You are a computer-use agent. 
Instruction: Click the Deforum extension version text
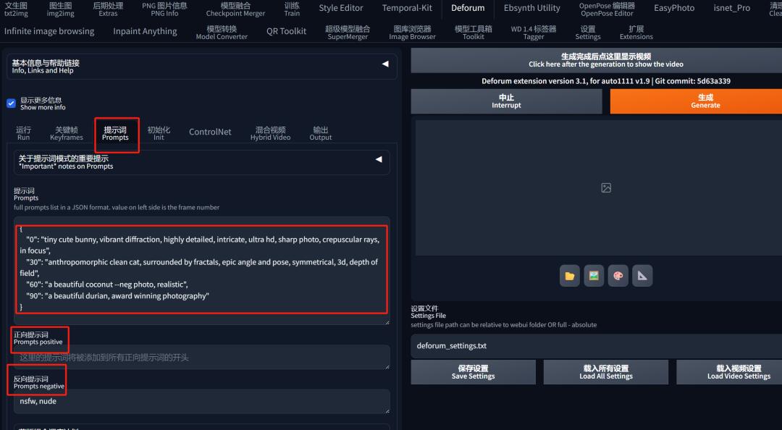pyautogui.click(x=606, y=81)
